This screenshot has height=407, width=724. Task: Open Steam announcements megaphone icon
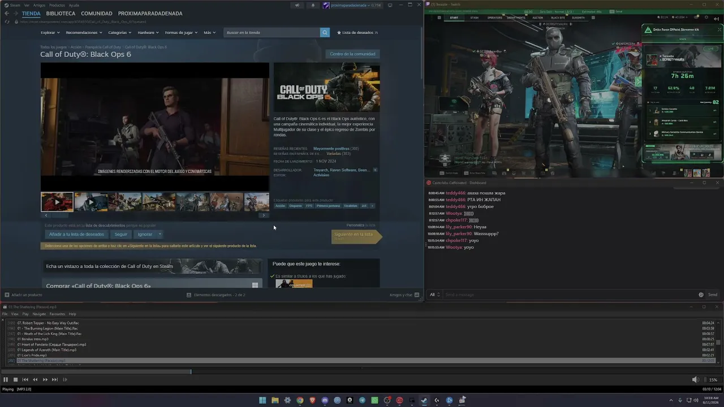point(297,5)
